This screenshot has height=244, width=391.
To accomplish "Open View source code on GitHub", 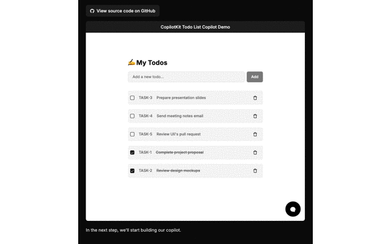I will tap(122, 11).
